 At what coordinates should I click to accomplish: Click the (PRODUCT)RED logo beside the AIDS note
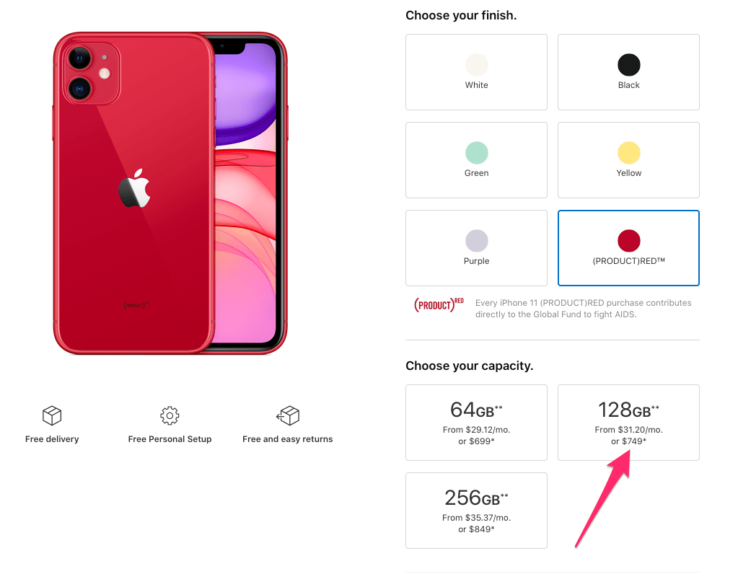tap(439, 305)
